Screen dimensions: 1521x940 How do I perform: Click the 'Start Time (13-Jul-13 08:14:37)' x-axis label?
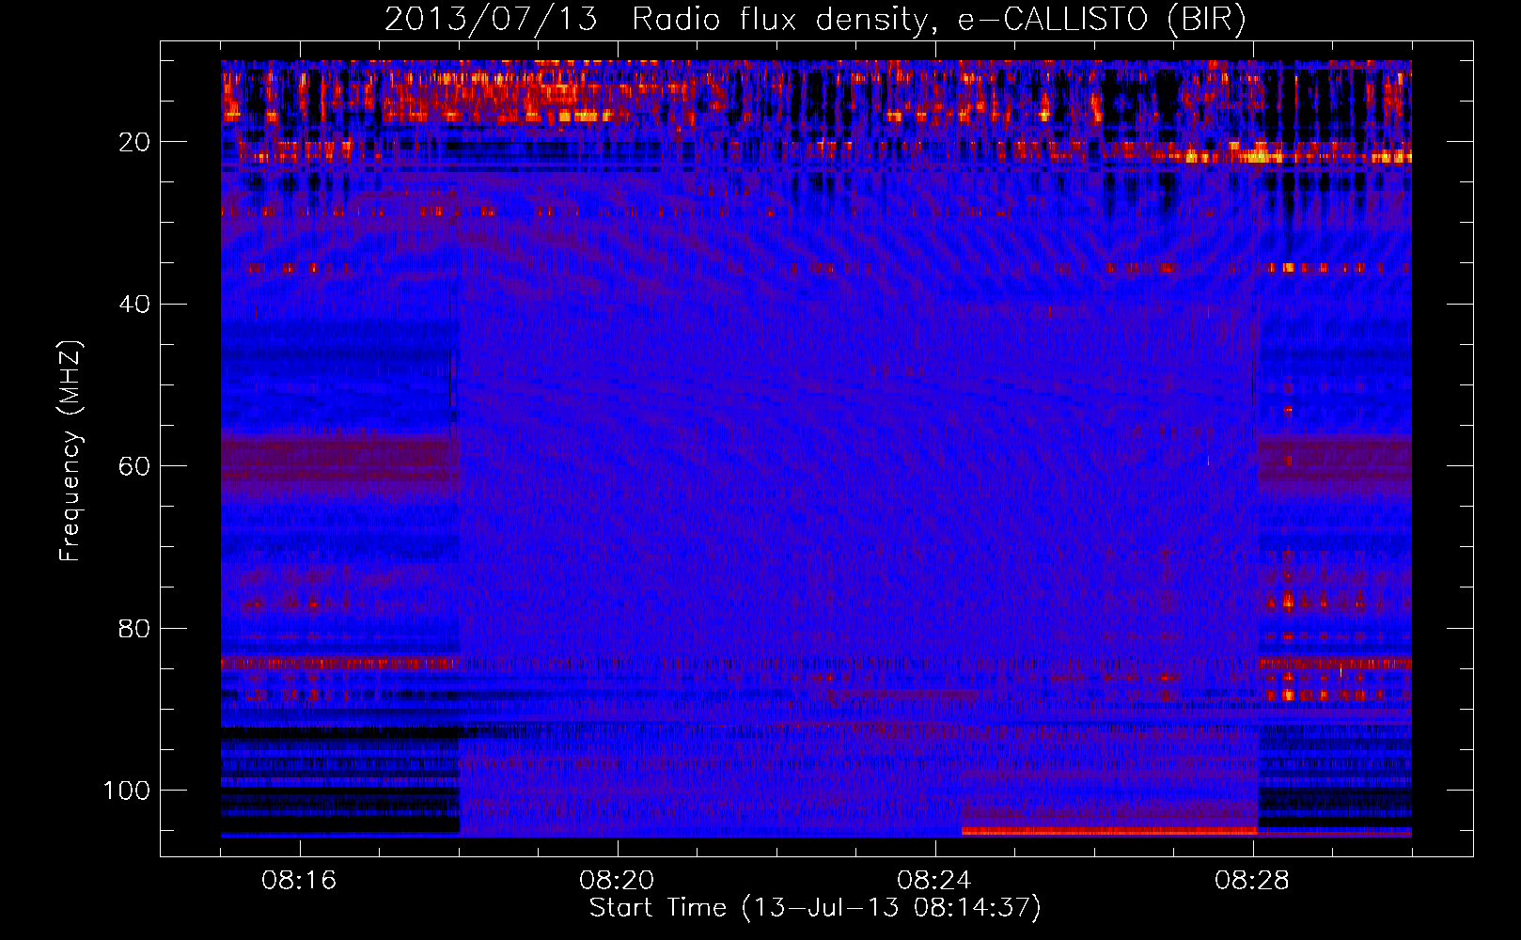815,908
